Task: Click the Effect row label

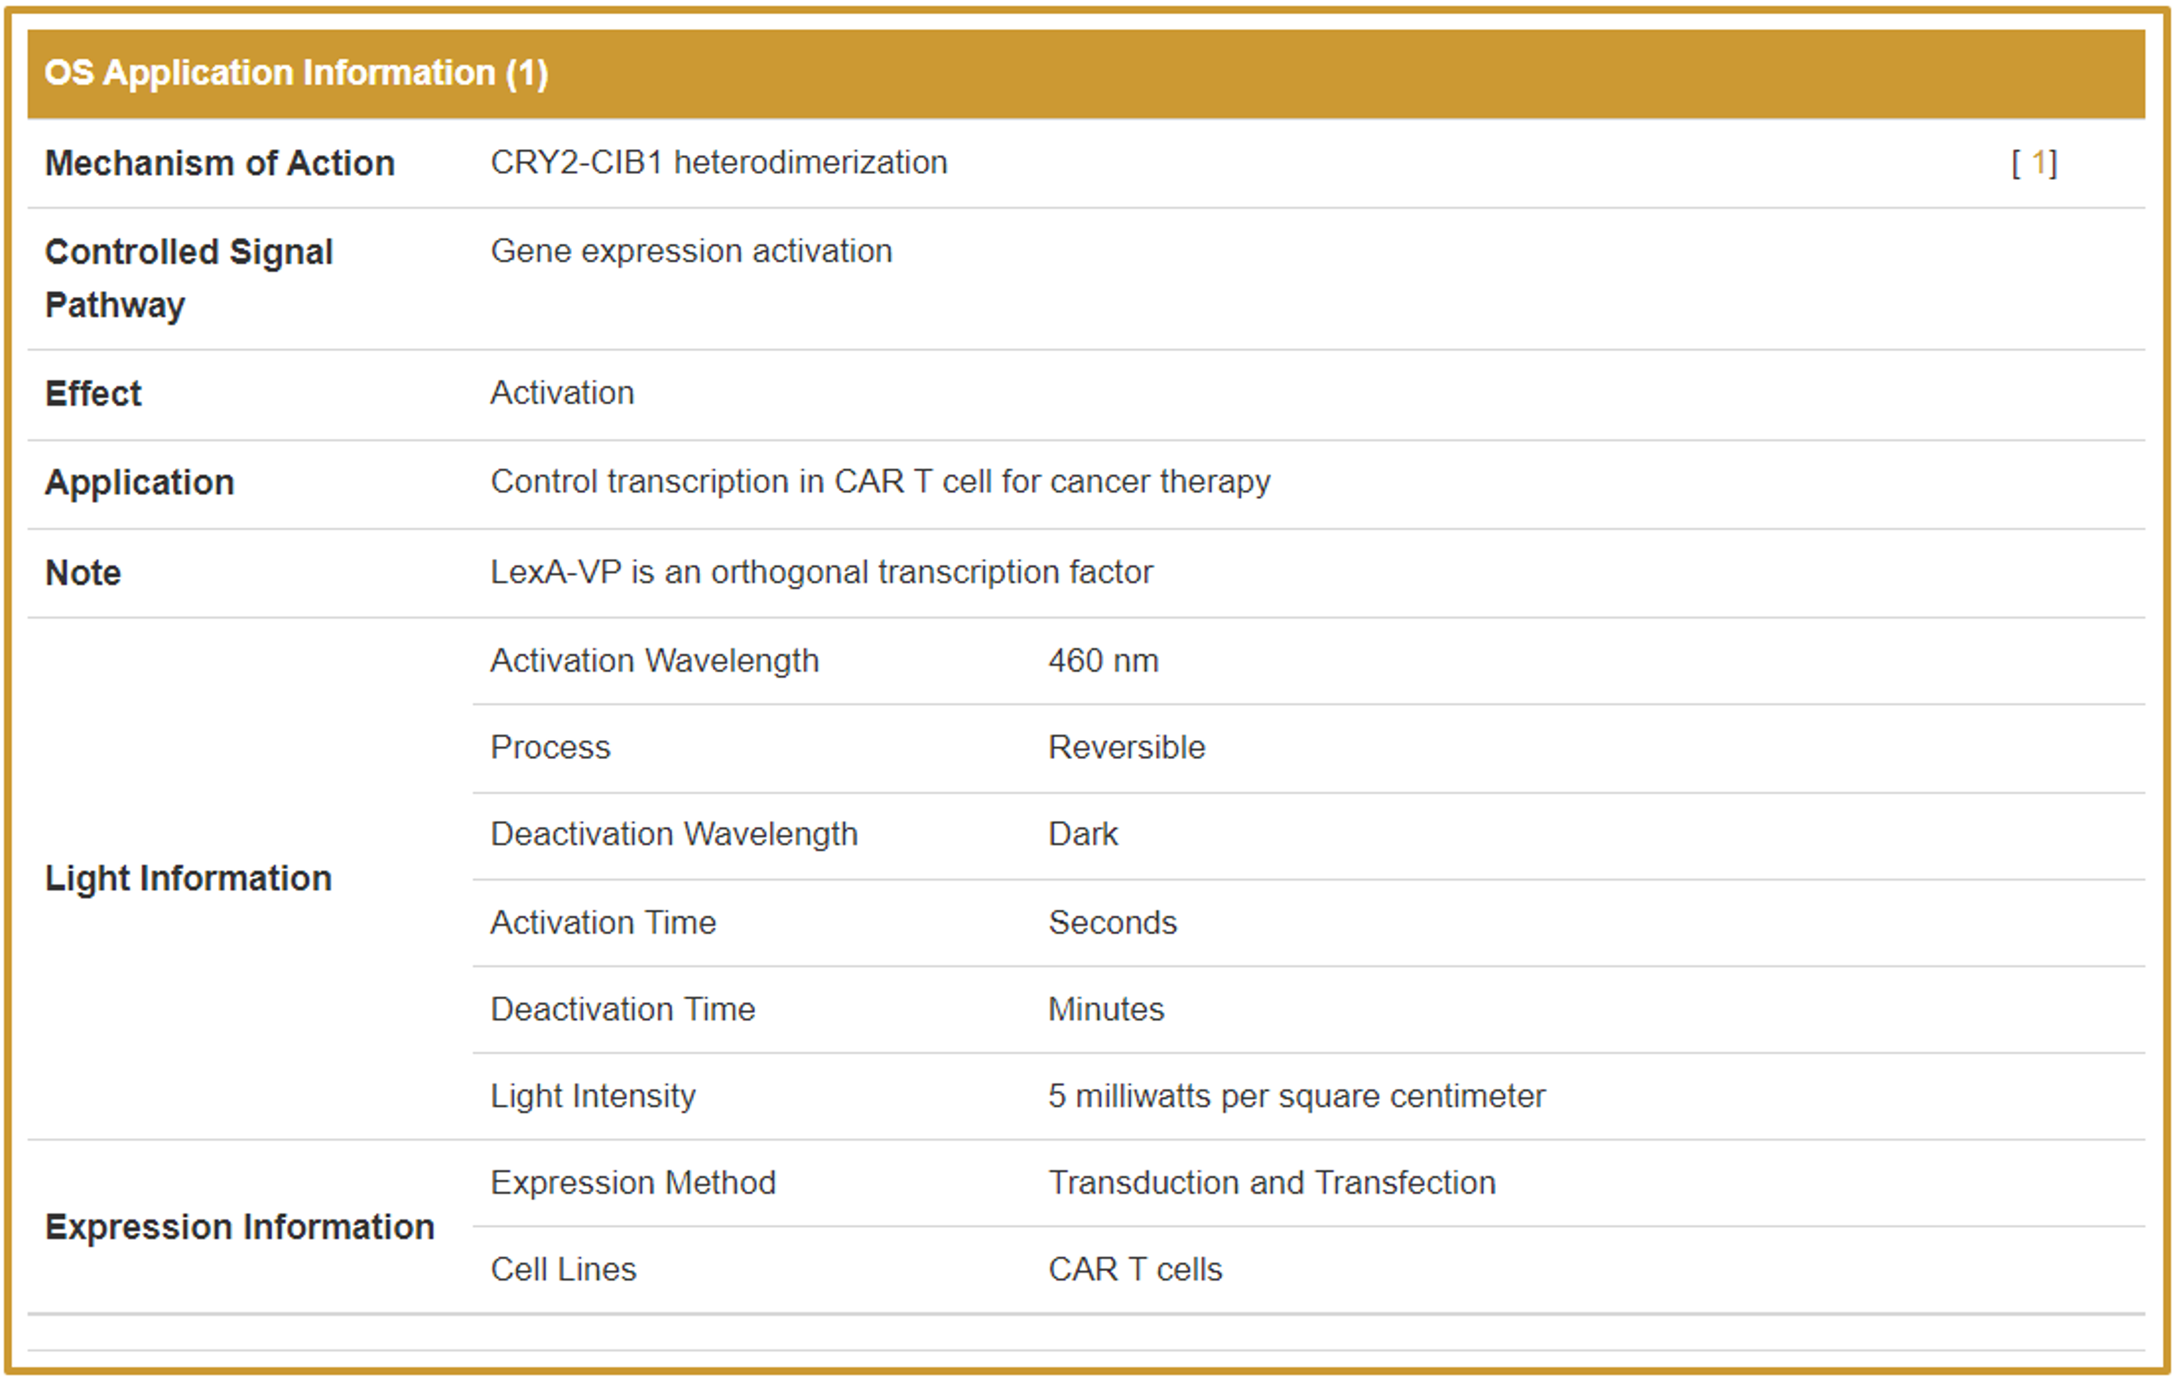Action: [93, 393]
